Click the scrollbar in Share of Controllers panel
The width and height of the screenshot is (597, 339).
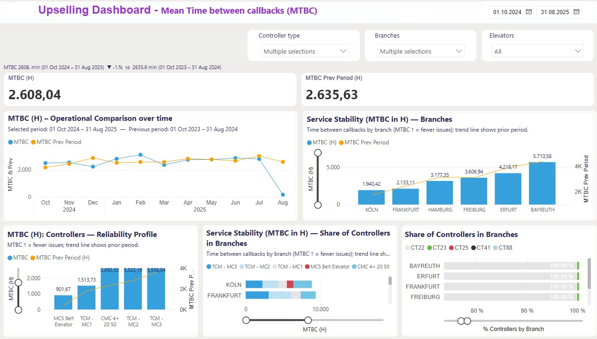pos(589,274)
